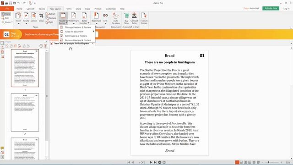Switch to the Protect ribbon tab
293x165 pixels.
(x=98, y=9)
